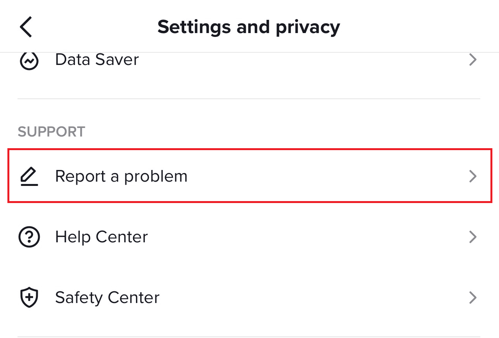Click the Help Center question mark icon

(29, 237)
